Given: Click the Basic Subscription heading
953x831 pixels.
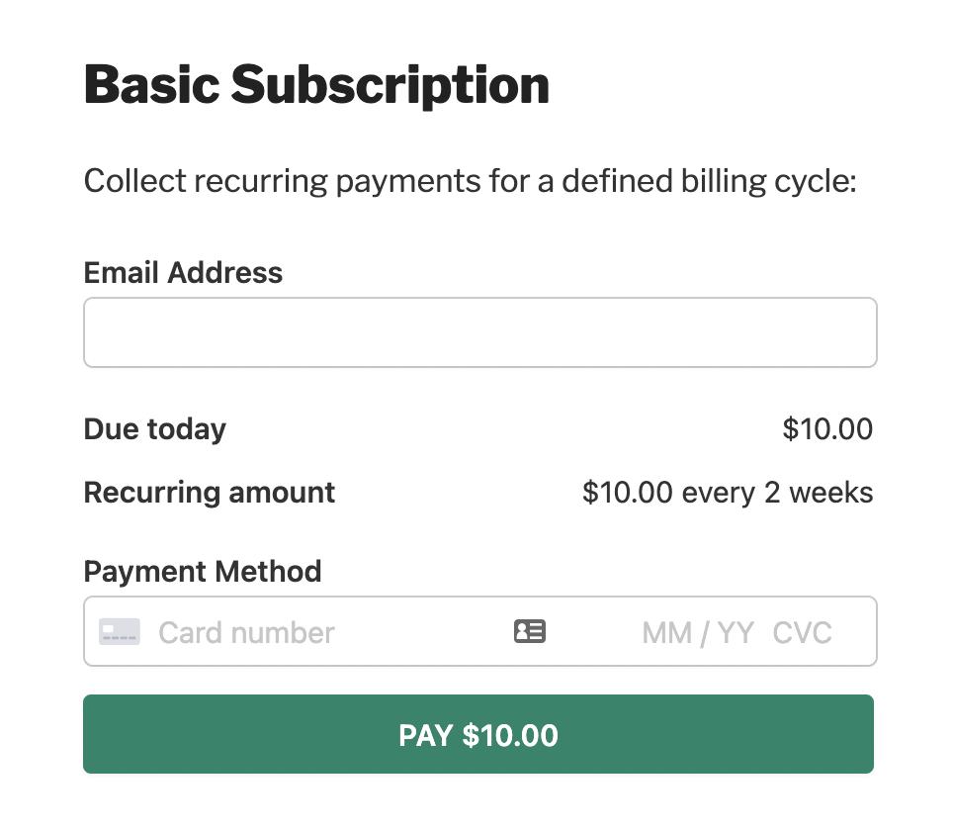Looking at the screenshot, I should 316,86.
